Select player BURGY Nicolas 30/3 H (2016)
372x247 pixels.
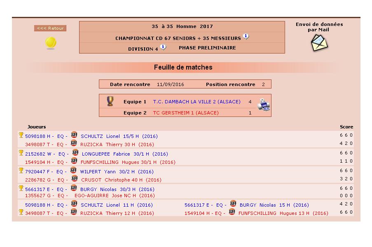pyautogui.click(x=117, y=190)
